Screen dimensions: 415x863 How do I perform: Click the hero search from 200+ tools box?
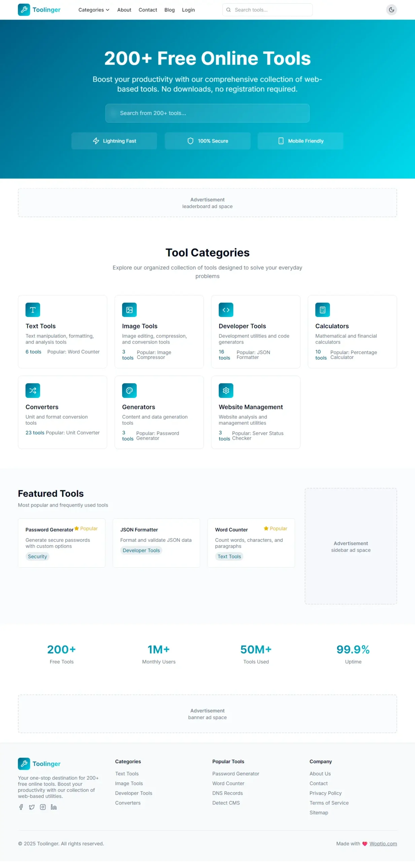207,113
